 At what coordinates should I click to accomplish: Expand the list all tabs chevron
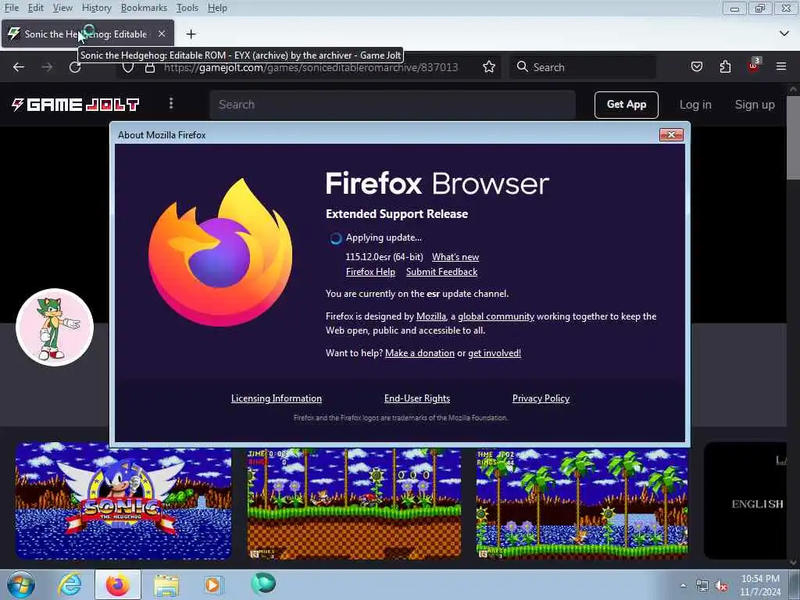point(784,34)
